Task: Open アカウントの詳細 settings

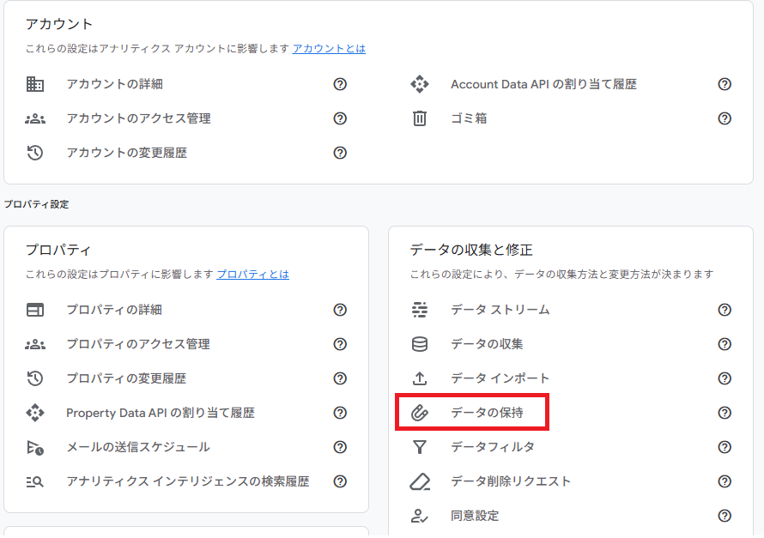Action: click(x=114, y=84)
